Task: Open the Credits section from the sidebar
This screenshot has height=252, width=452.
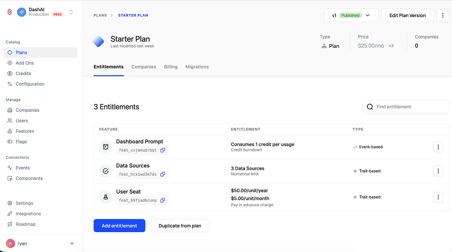Action: tap(10, 73)
